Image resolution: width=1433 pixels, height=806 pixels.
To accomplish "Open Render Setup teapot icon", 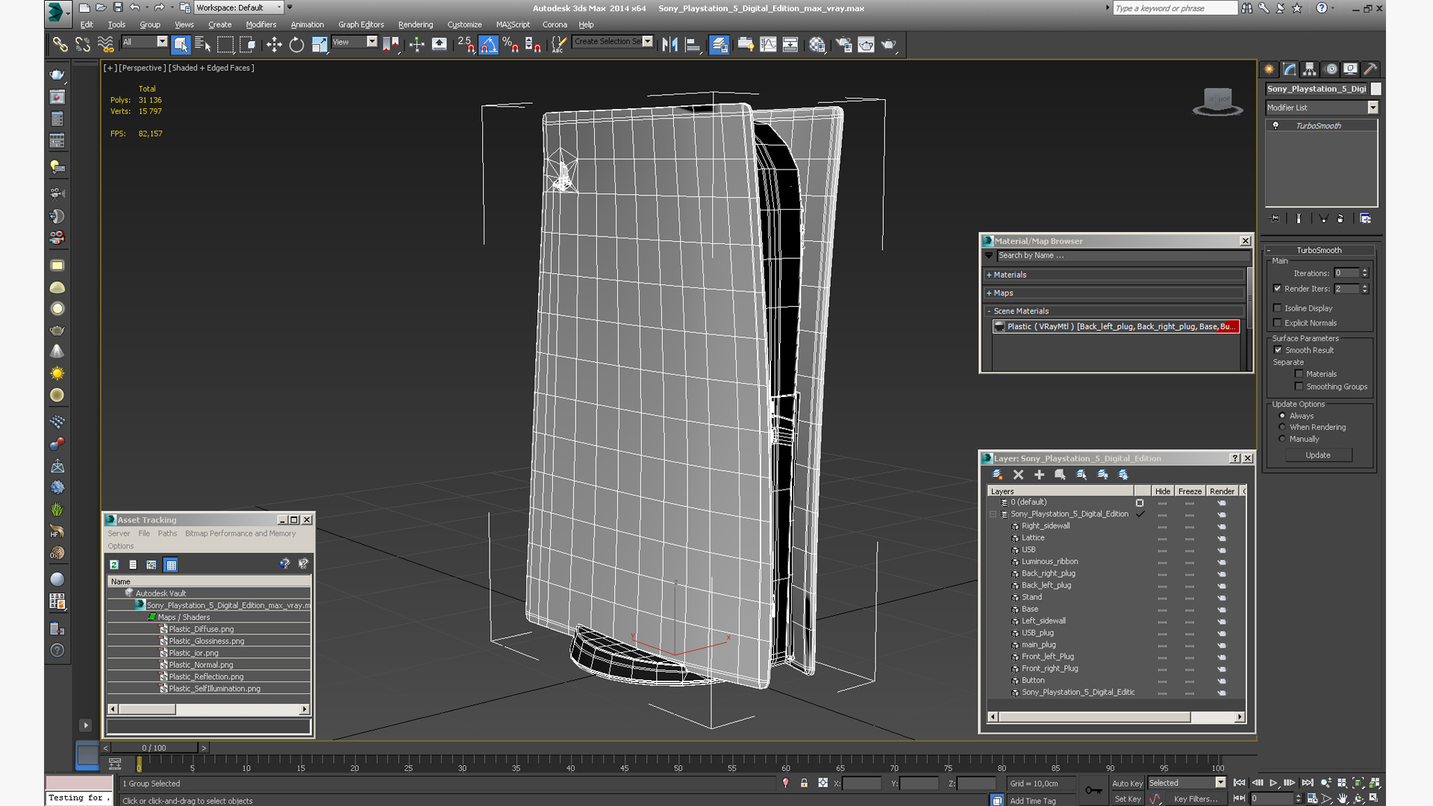I will (843, 45).
